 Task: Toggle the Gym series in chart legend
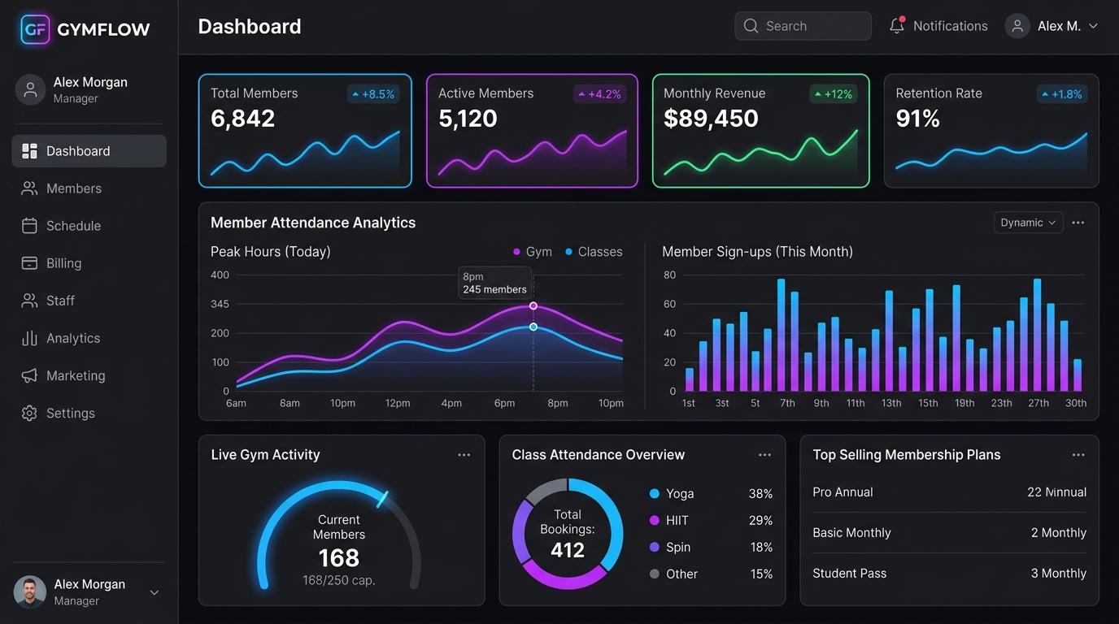point(533,252)
